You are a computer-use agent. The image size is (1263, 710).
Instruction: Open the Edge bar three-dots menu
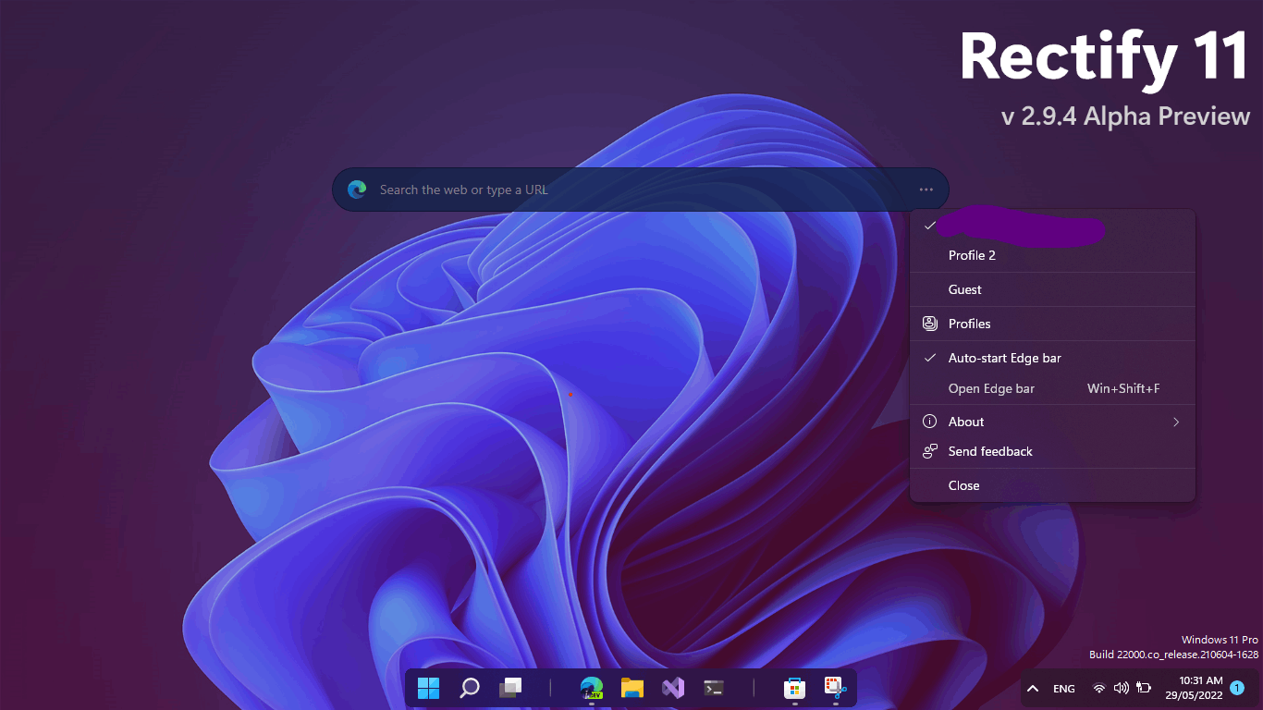926,190
